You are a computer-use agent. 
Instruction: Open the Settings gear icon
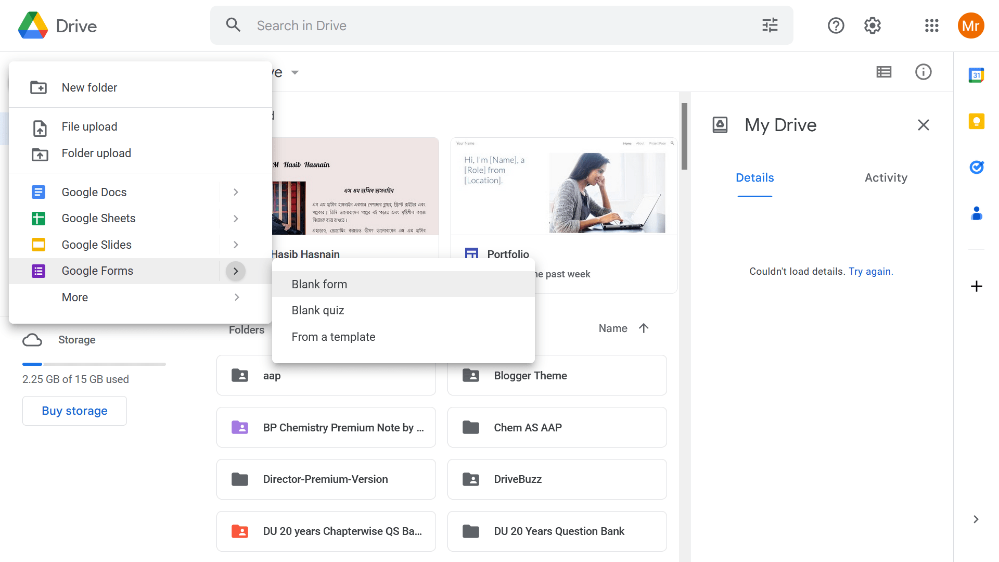pos(873,25)
